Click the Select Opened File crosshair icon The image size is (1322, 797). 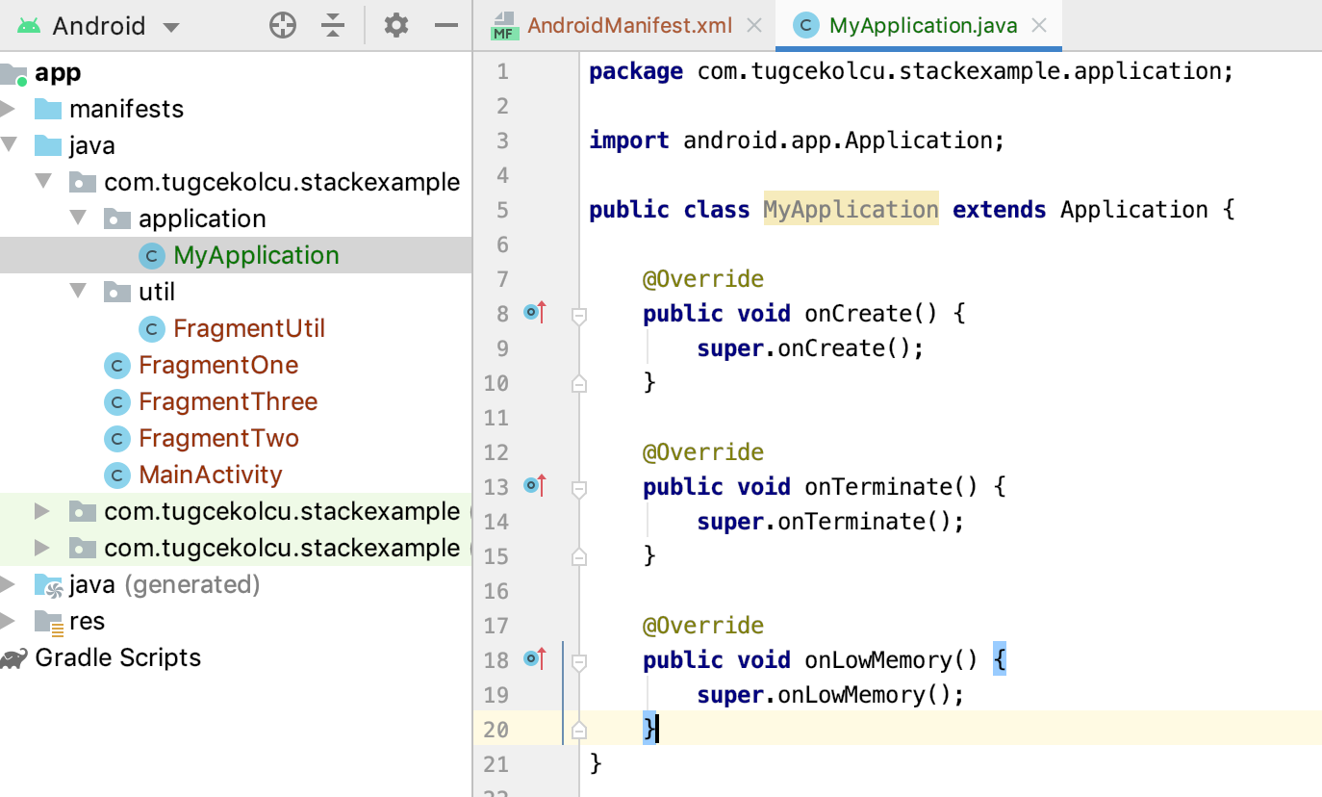coord(282,25)
